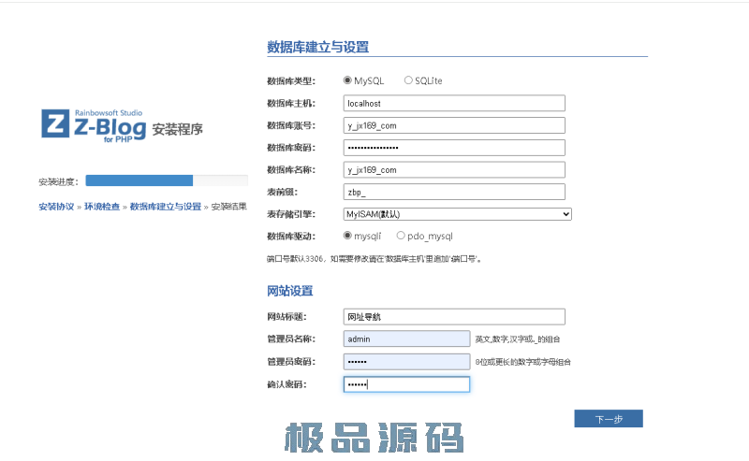Select the SQLite database type option

(x=408, y=80)
